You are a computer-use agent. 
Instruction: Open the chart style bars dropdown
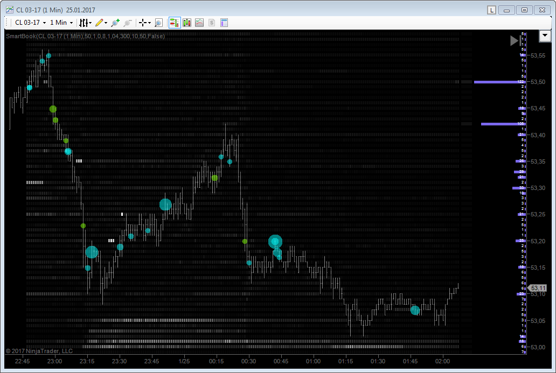click(85, 23)
